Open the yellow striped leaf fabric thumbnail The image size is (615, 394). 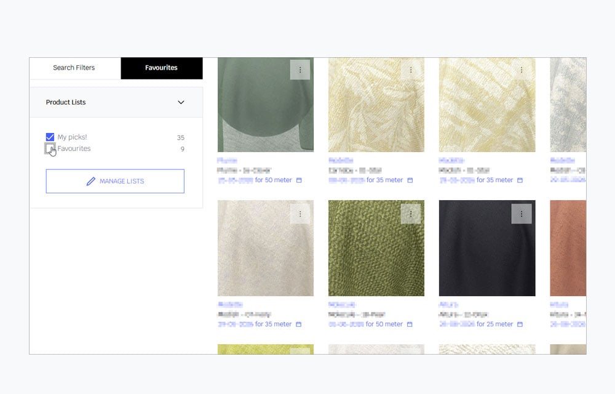(486, 105)
